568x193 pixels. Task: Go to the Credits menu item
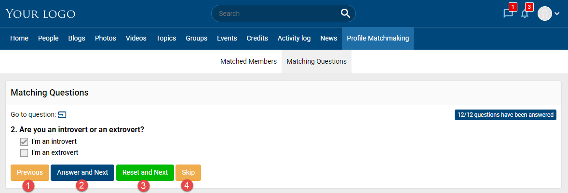click(257, 39)
